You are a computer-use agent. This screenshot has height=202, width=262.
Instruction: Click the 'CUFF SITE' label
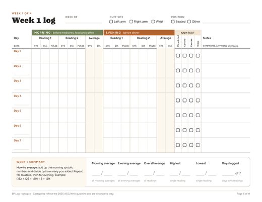pos(116,17)
